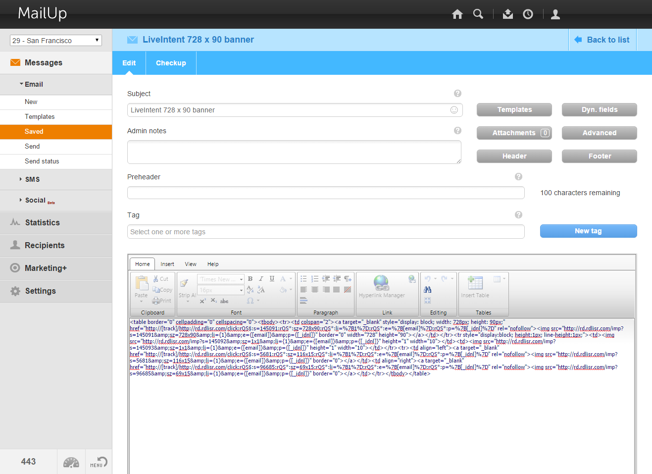Open the Hyperlink Manager globe icon
Viewport: 652px width, 474px height.
click(381, 283)
